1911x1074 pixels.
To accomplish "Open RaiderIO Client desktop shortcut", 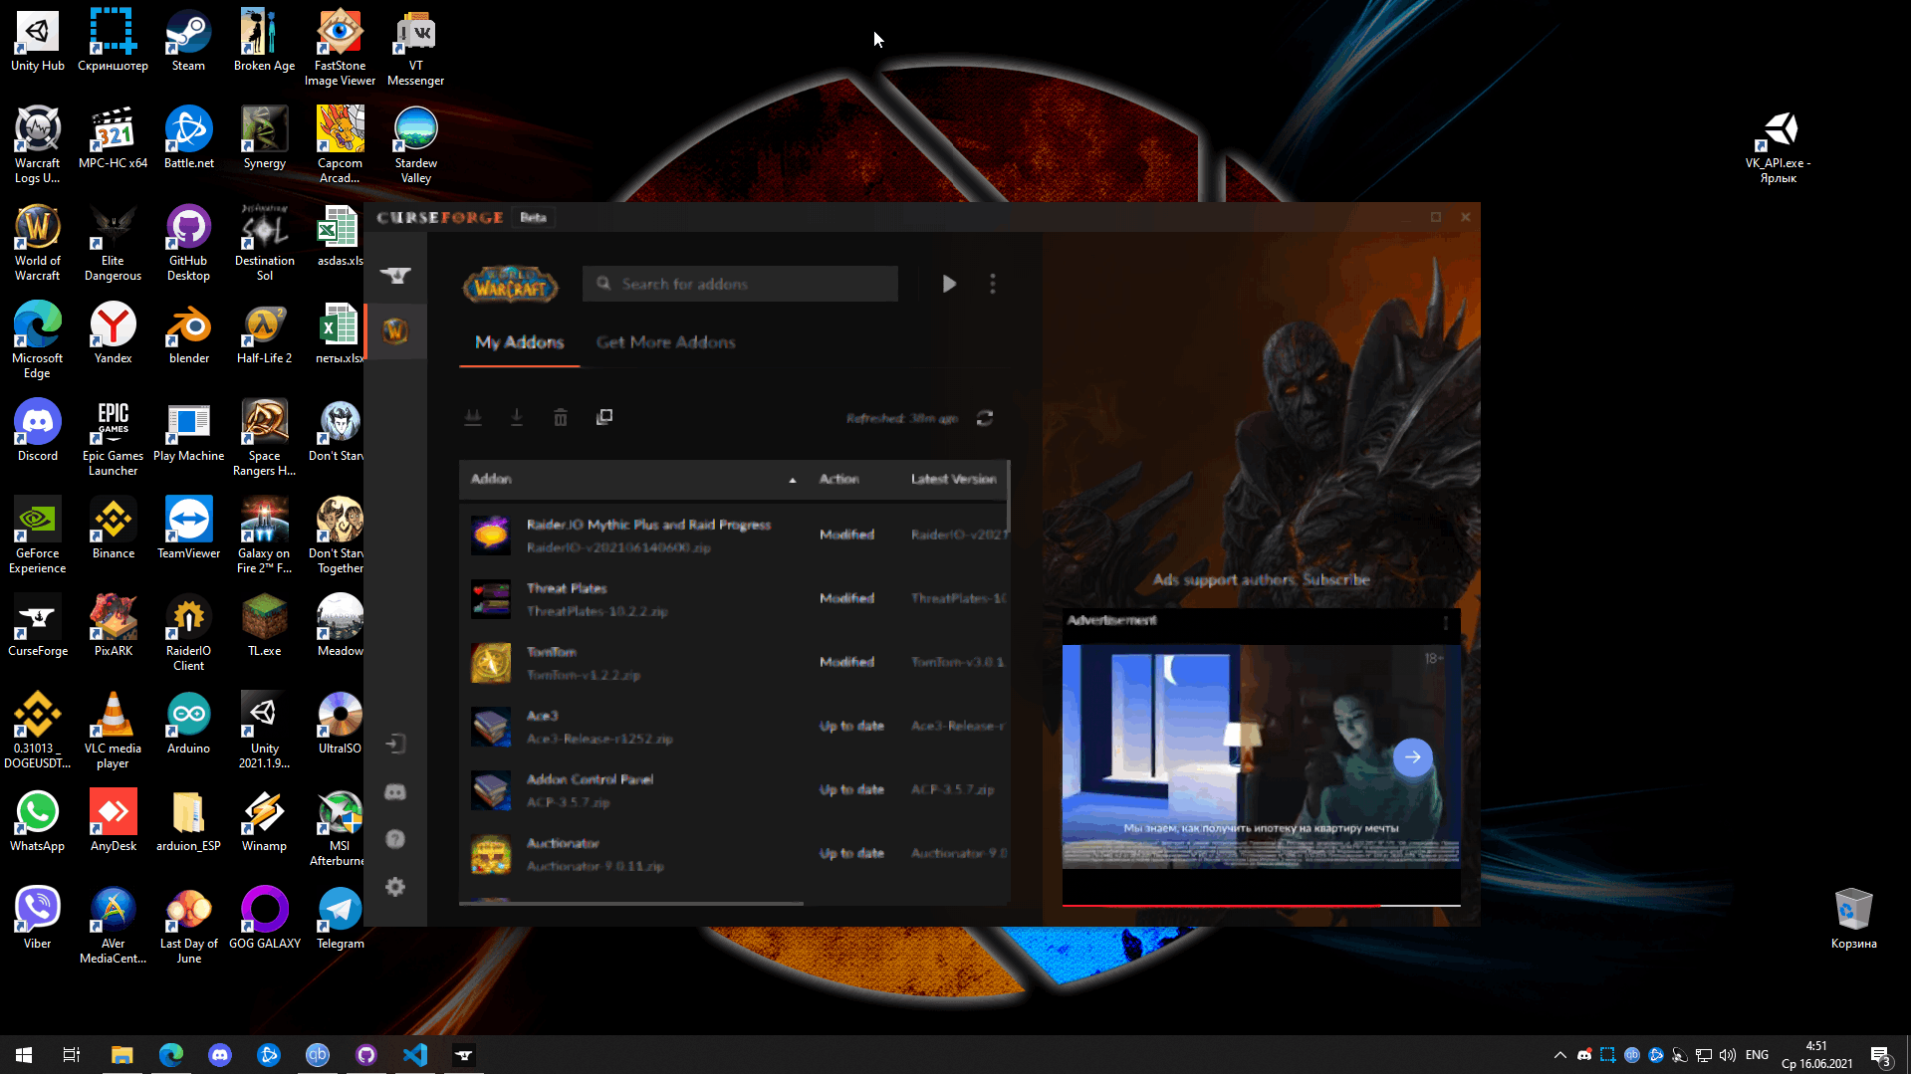I will (188, 633).
